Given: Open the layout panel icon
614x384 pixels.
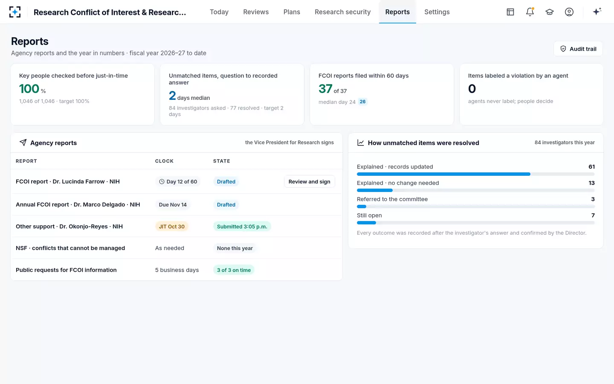Looking at the screenshot, I should 510,12.
